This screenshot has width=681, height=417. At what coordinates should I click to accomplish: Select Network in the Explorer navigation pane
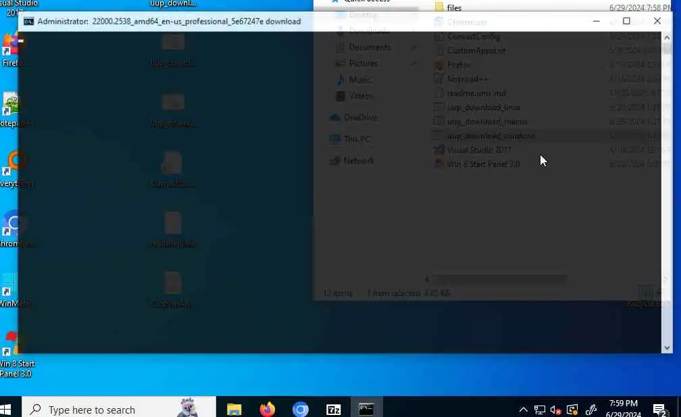tap(358, 161)
